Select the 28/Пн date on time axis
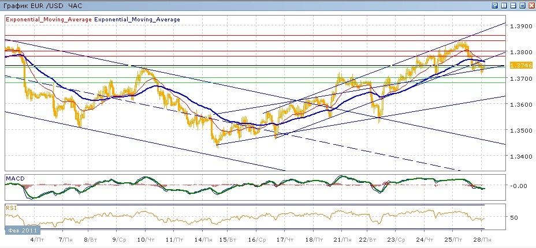 pyautogui.click(x=482, y=240)
